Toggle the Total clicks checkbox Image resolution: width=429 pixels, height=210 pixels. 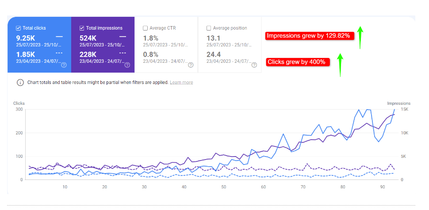coord(18,28)
